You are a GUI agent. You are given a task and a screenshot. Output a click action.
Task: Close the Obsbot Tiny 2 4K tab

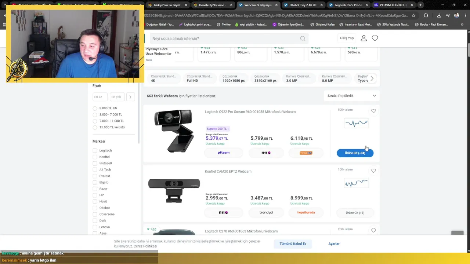[321, 5]
